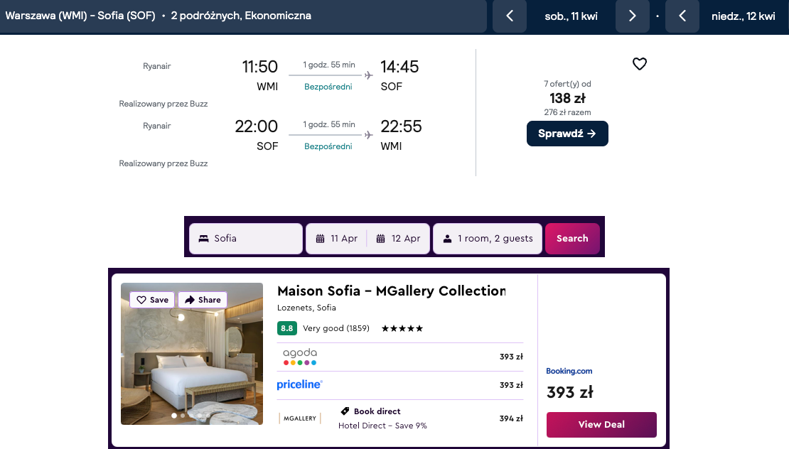Image resolution: width=789 pixels, height=449 pixels.
Task: Open the 12 Apr check-out date picker
Action: click(398, 239)
